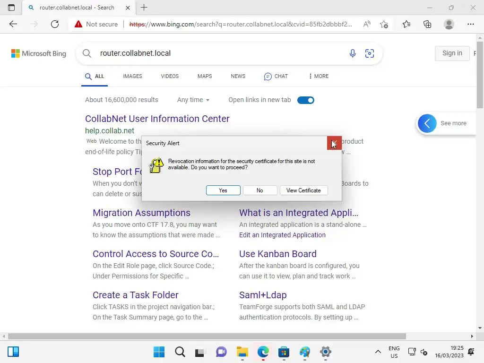
Task: Click the horizontal scrollbar thumb
Action: (x=207, y=336)
